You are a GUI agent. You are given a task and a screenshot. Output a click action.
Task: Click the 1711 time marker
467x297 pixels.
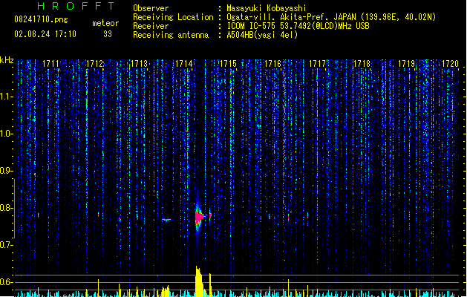tap(50, 64)
